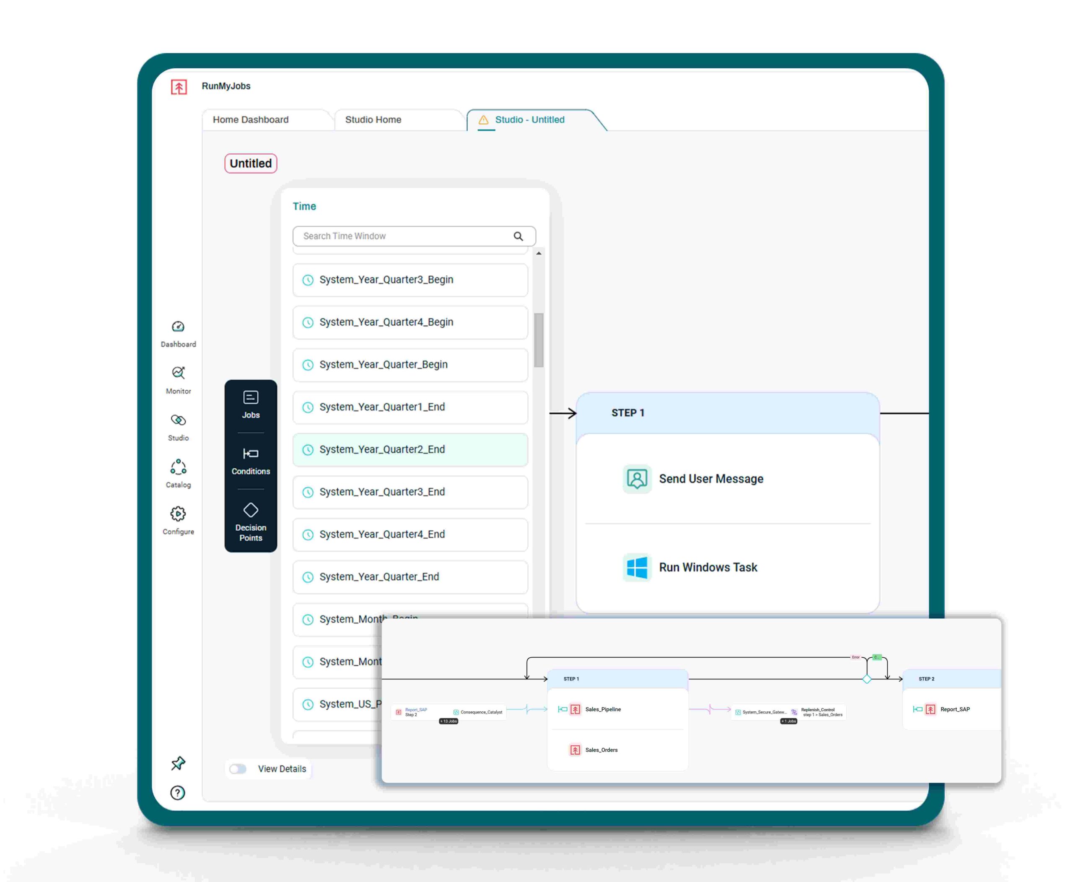
Task: Click the search magnifier icon
Action: (518, 236)
